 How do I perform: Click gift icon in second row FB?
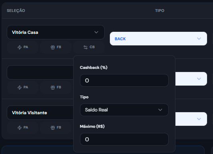(x=53, y=88)
